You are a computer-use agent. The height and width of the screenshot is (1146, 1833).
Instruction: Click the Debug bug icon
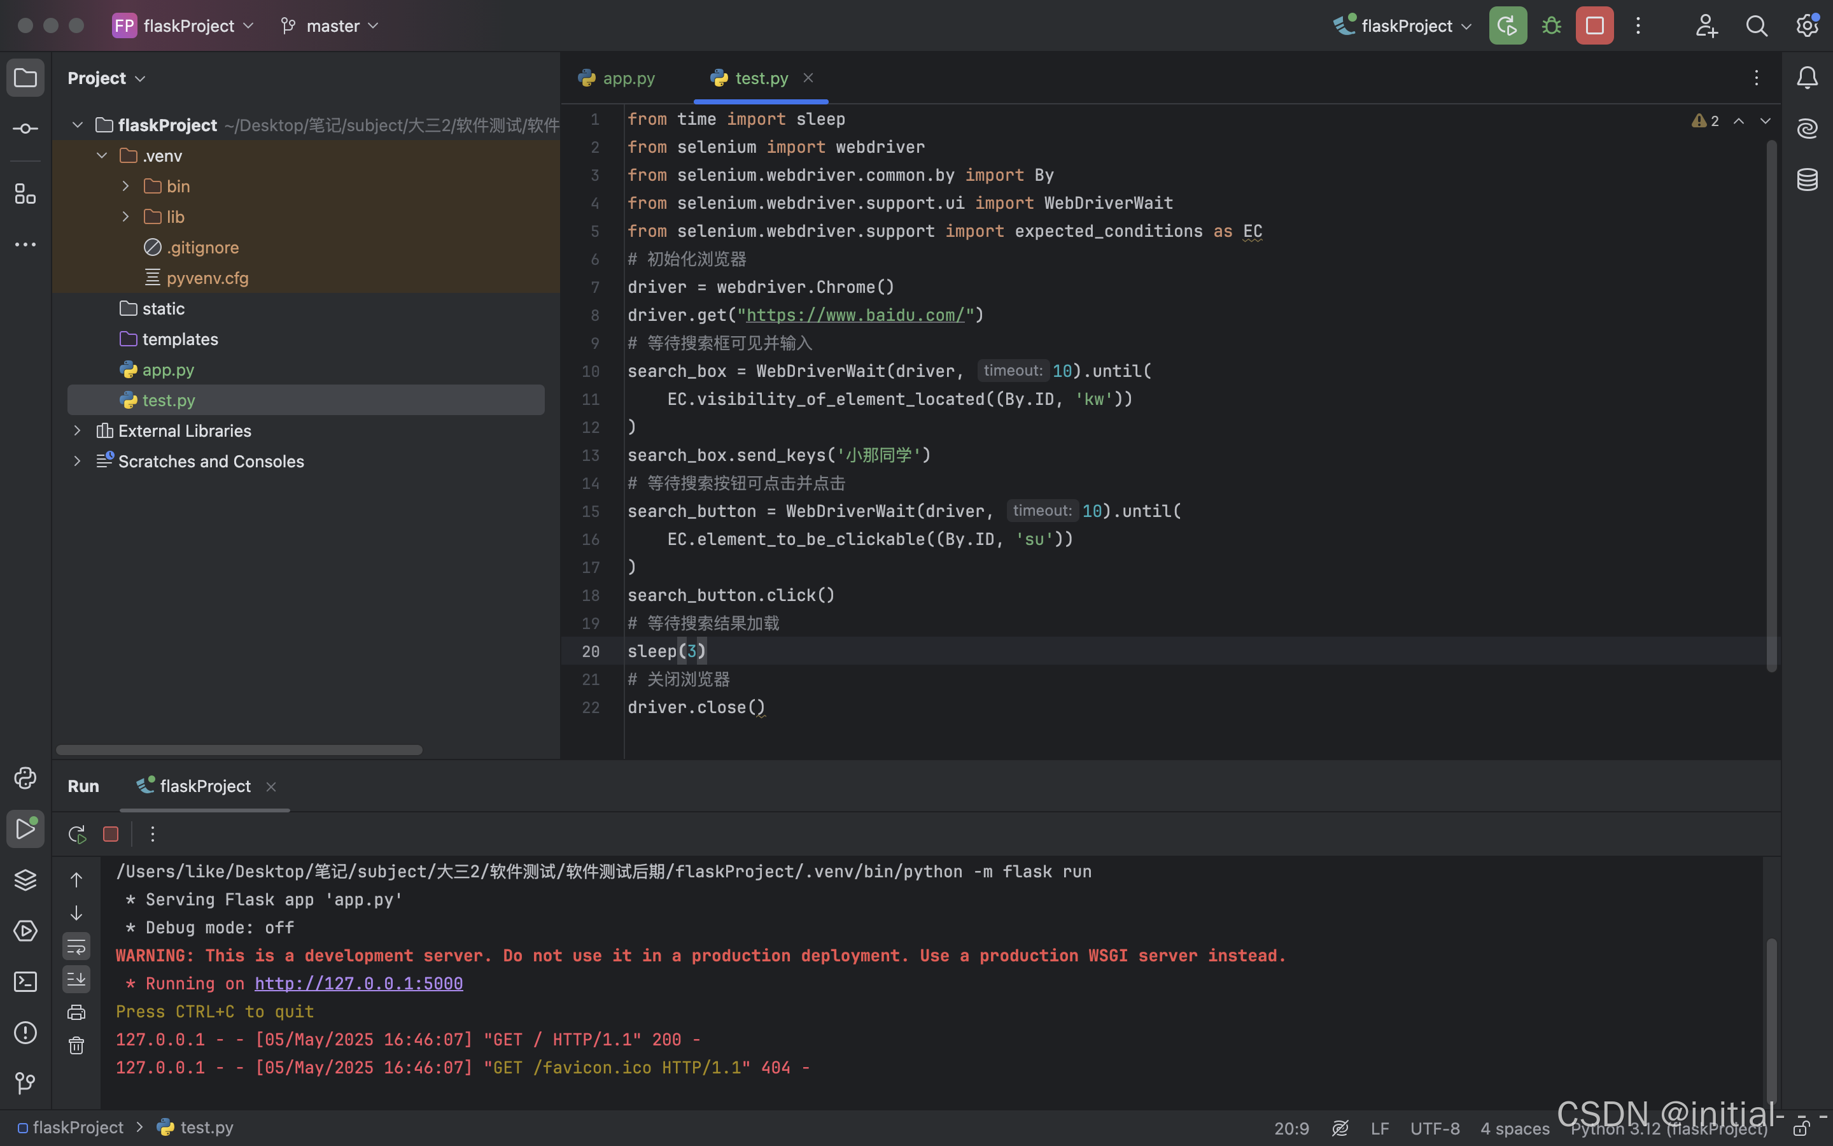pyautogui.click(x=1551, y=25)
